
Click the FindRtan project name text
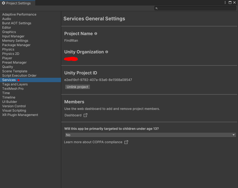pos(71,41)
